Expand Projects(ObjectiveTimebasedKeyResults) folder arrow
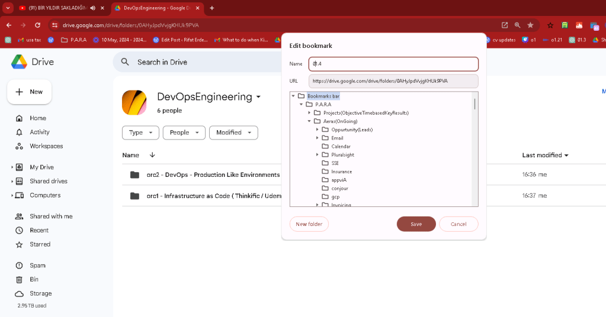Screen dimensions: 606x317 [309, 113]
